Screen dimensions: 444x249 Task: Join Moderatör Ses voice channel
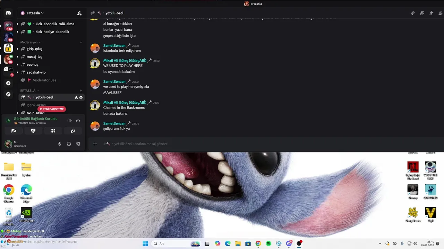[x=51, y=80]
